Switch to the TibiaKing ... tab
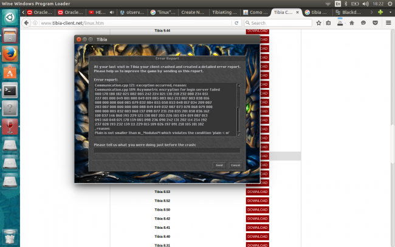Viewport: 395px width, 247px height. [x=224, y=12]
